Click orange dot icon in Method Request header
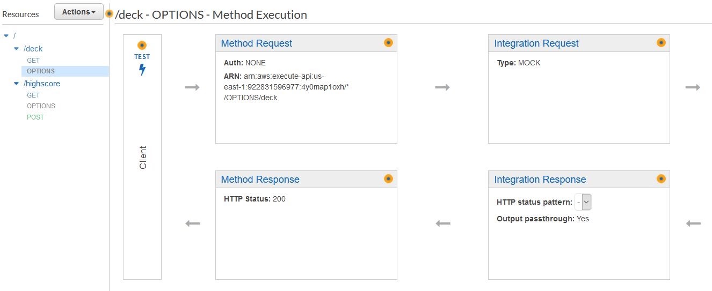This screenshot has width=712, height=291. point(388,43)
